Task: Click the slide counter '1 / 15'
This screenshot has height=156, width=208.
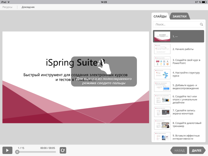Action: 21,148
